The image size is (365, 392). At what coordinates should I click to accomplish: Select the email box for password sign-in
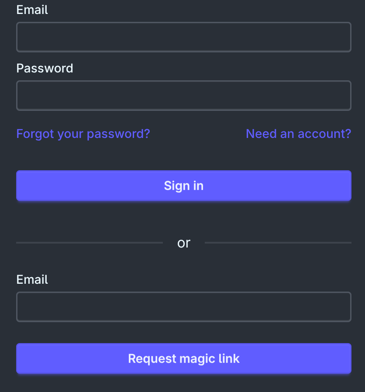tap(183, 37)
